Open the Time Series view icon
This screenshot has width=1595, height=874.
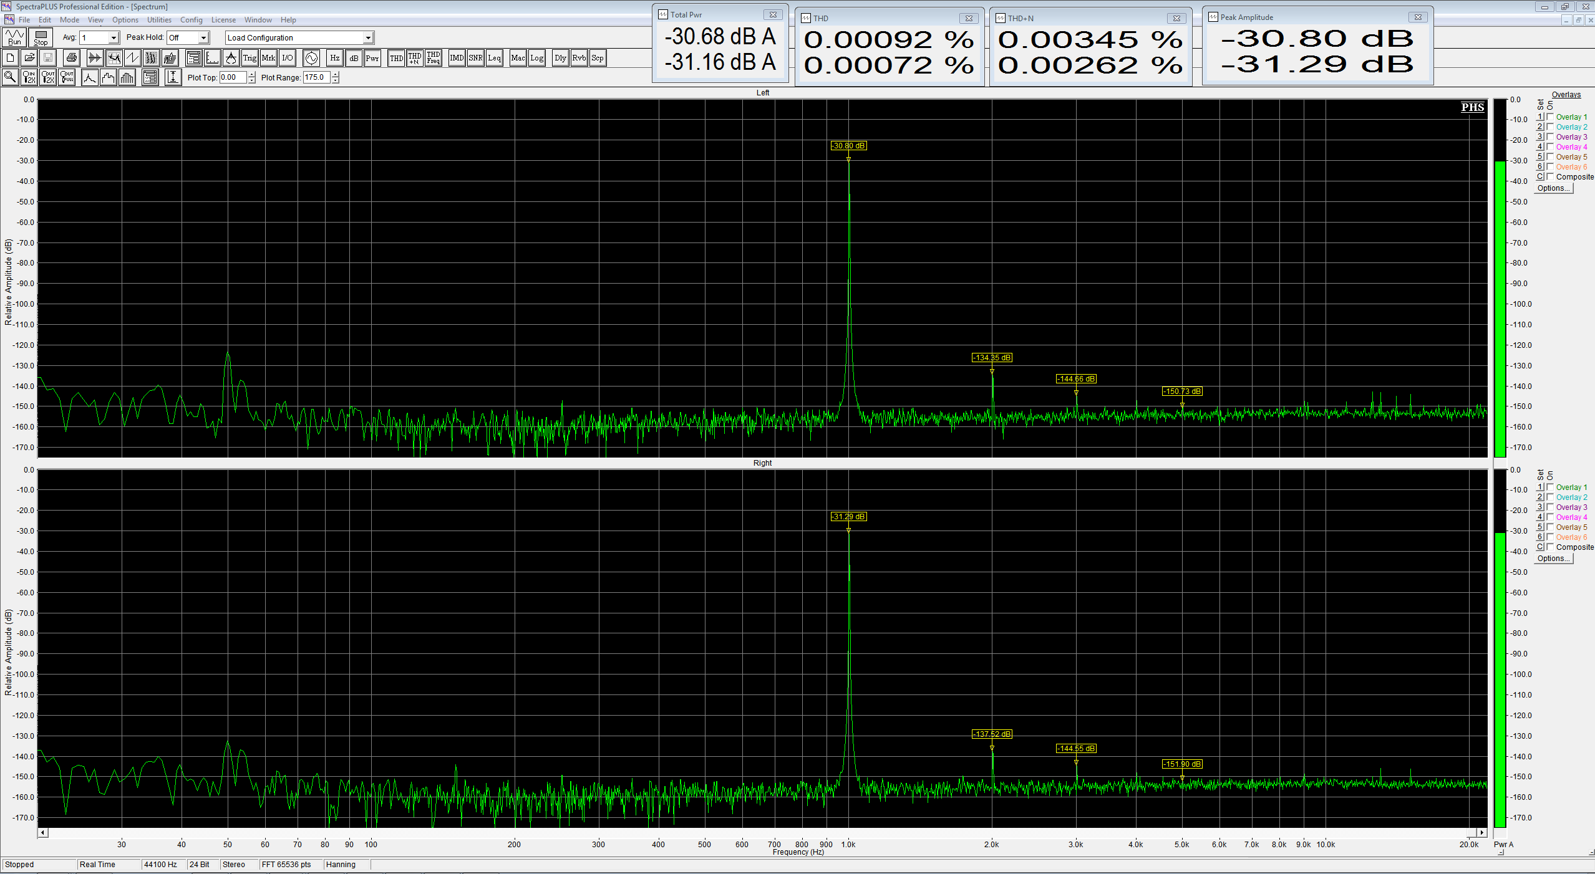pyautogui.click(x=95, y=58)
